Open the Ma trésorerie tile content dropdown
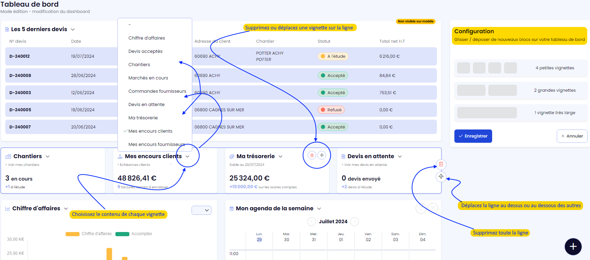The image size is (590, 260). [280, 156]
